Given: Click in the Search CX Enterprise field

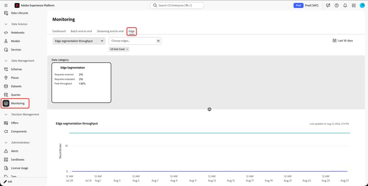Looking at the screenshot, I should (177, 5).
